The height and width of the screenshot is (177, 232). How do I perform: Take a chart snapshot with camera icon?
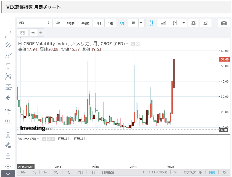[x=224, y=23]
